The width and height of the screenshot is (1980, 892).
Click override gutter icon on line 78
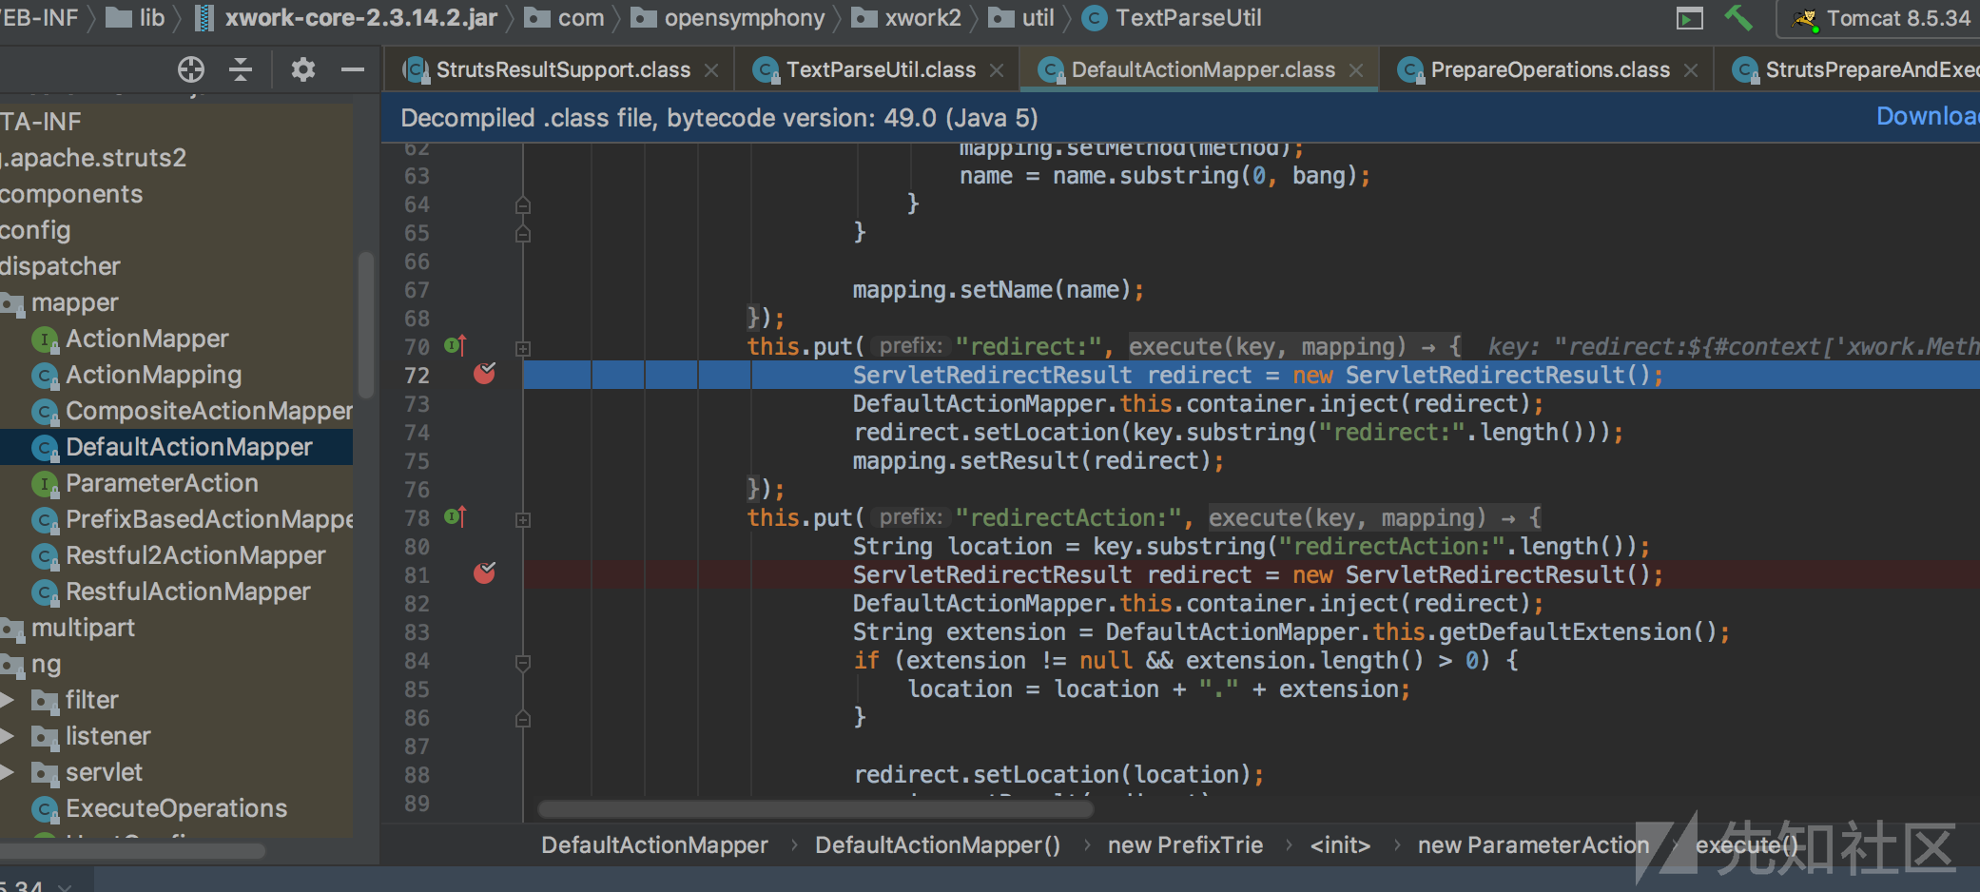[456, 517]
